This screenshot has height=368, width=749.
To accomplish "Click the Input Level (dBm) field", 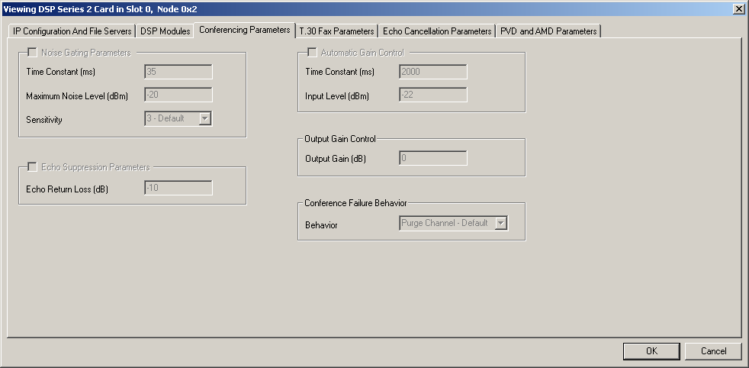I will [x=432, y=95].
